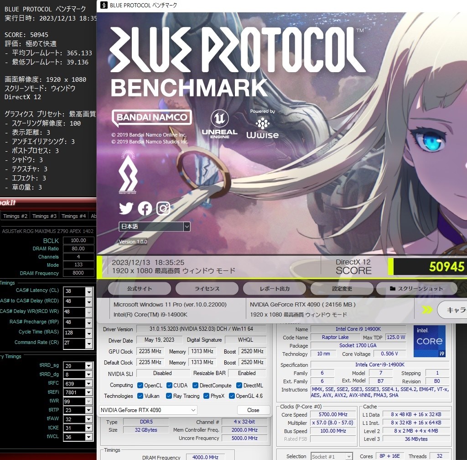Click the Intel Core i9 badge
Image resolution: width=467 pixels, height=460 pixels.
[x=430, y=341]
